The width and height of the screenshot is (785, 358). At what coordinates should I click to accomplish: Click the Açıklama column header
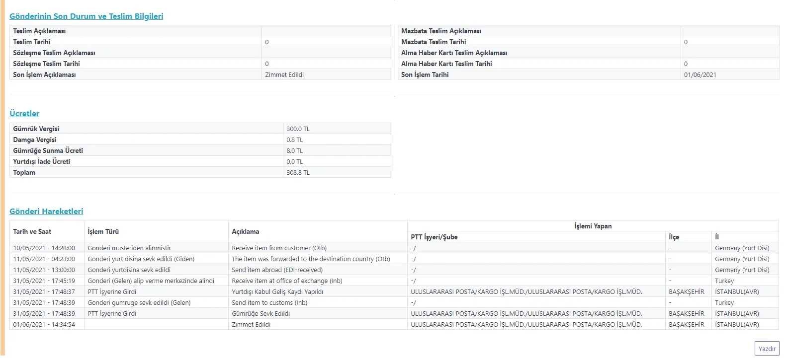point(245,232)
